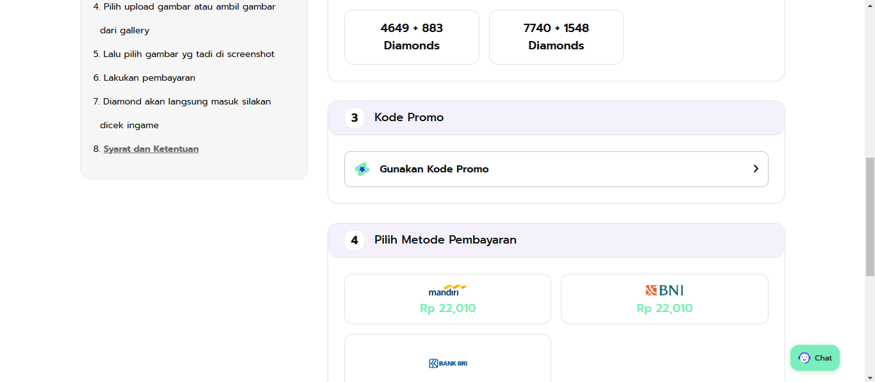875x382 pixels.
Task: Open the Syarat dan Ketentuan link
Action: tap(151, 149)
